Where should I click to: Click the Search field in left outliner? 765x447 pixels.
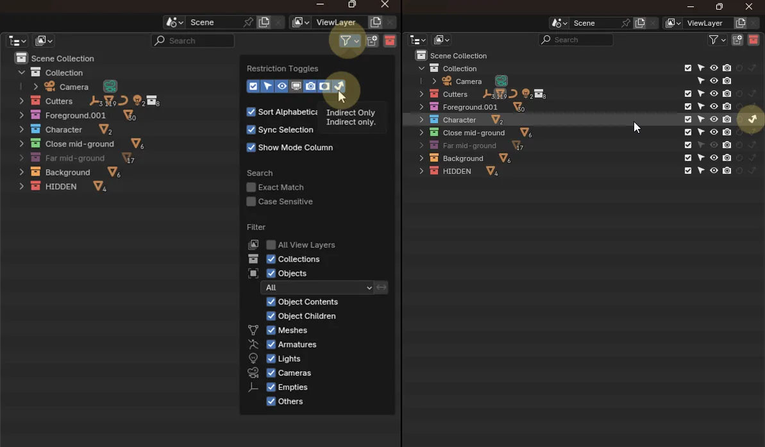coord(193,40)
